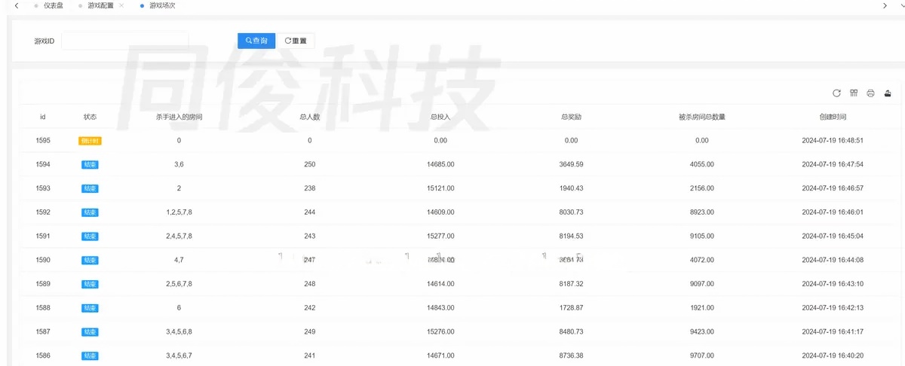The height and width of the screenshot is (366, 905).
Task: Close the 游戏配置 tab
Action: [121, 5]
